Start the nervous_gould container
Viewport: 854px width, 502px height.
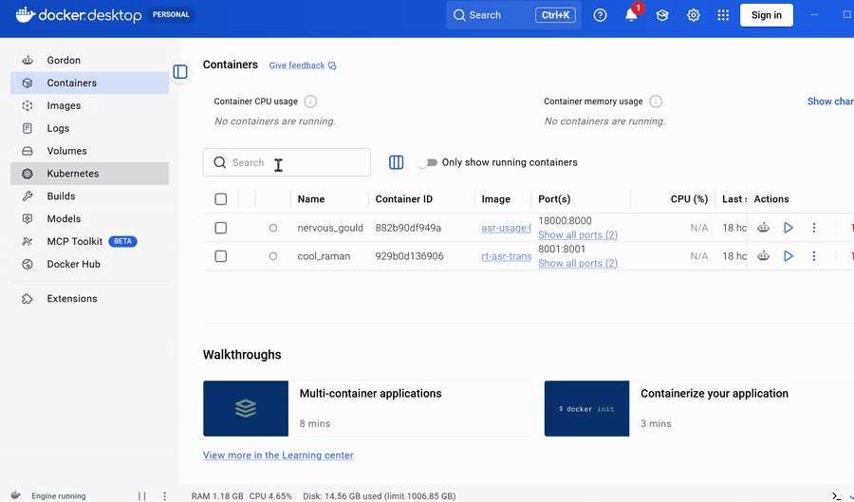tap(789, 228)
